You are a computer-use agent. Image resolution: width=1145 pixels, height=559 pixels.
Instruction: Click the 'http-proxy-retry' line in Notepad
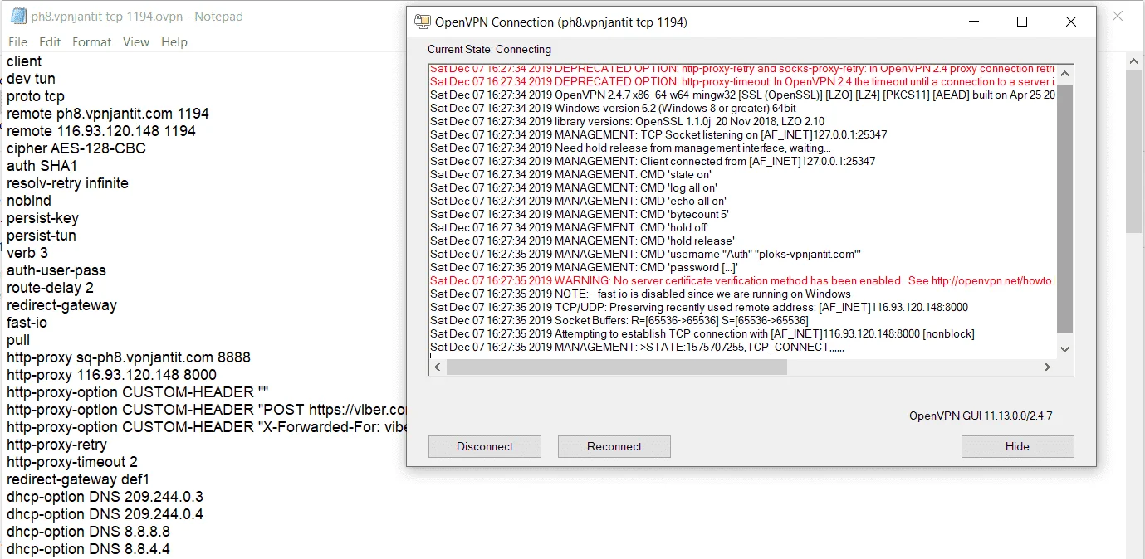pyautogui.click(x=56, y=445)
